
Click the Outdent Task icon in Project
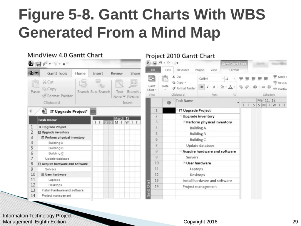[241, 87]
